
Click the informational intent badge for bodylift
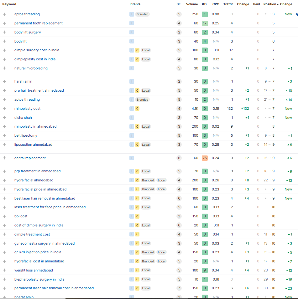pyautogui.click(x=132, y=41)
